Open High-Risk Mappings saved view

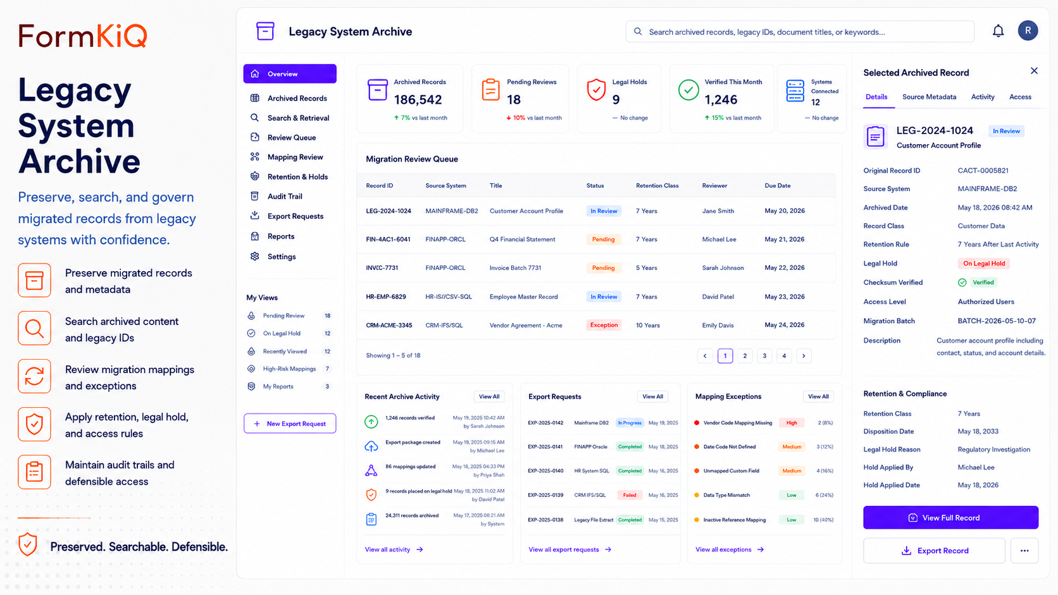pyautogui.click(x=289, y=369)
